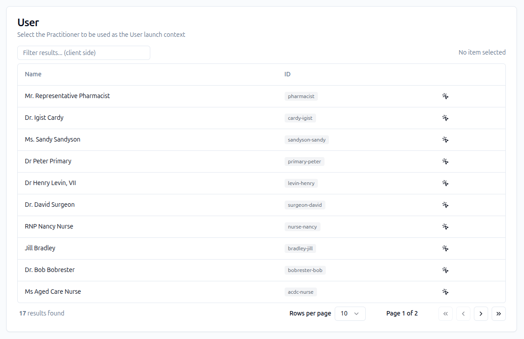
Task: Choose RNP Nancy Nurse with select icon
Action: click(446, 227)
